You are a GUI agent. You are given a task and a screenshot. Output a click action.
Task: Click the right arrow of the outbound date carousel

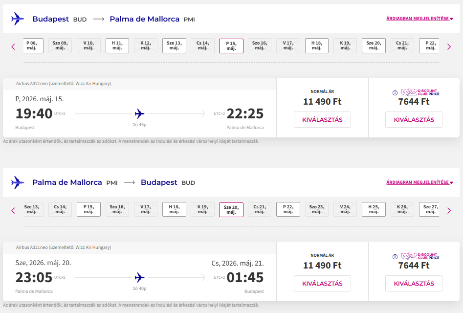(x=449, y=46)
